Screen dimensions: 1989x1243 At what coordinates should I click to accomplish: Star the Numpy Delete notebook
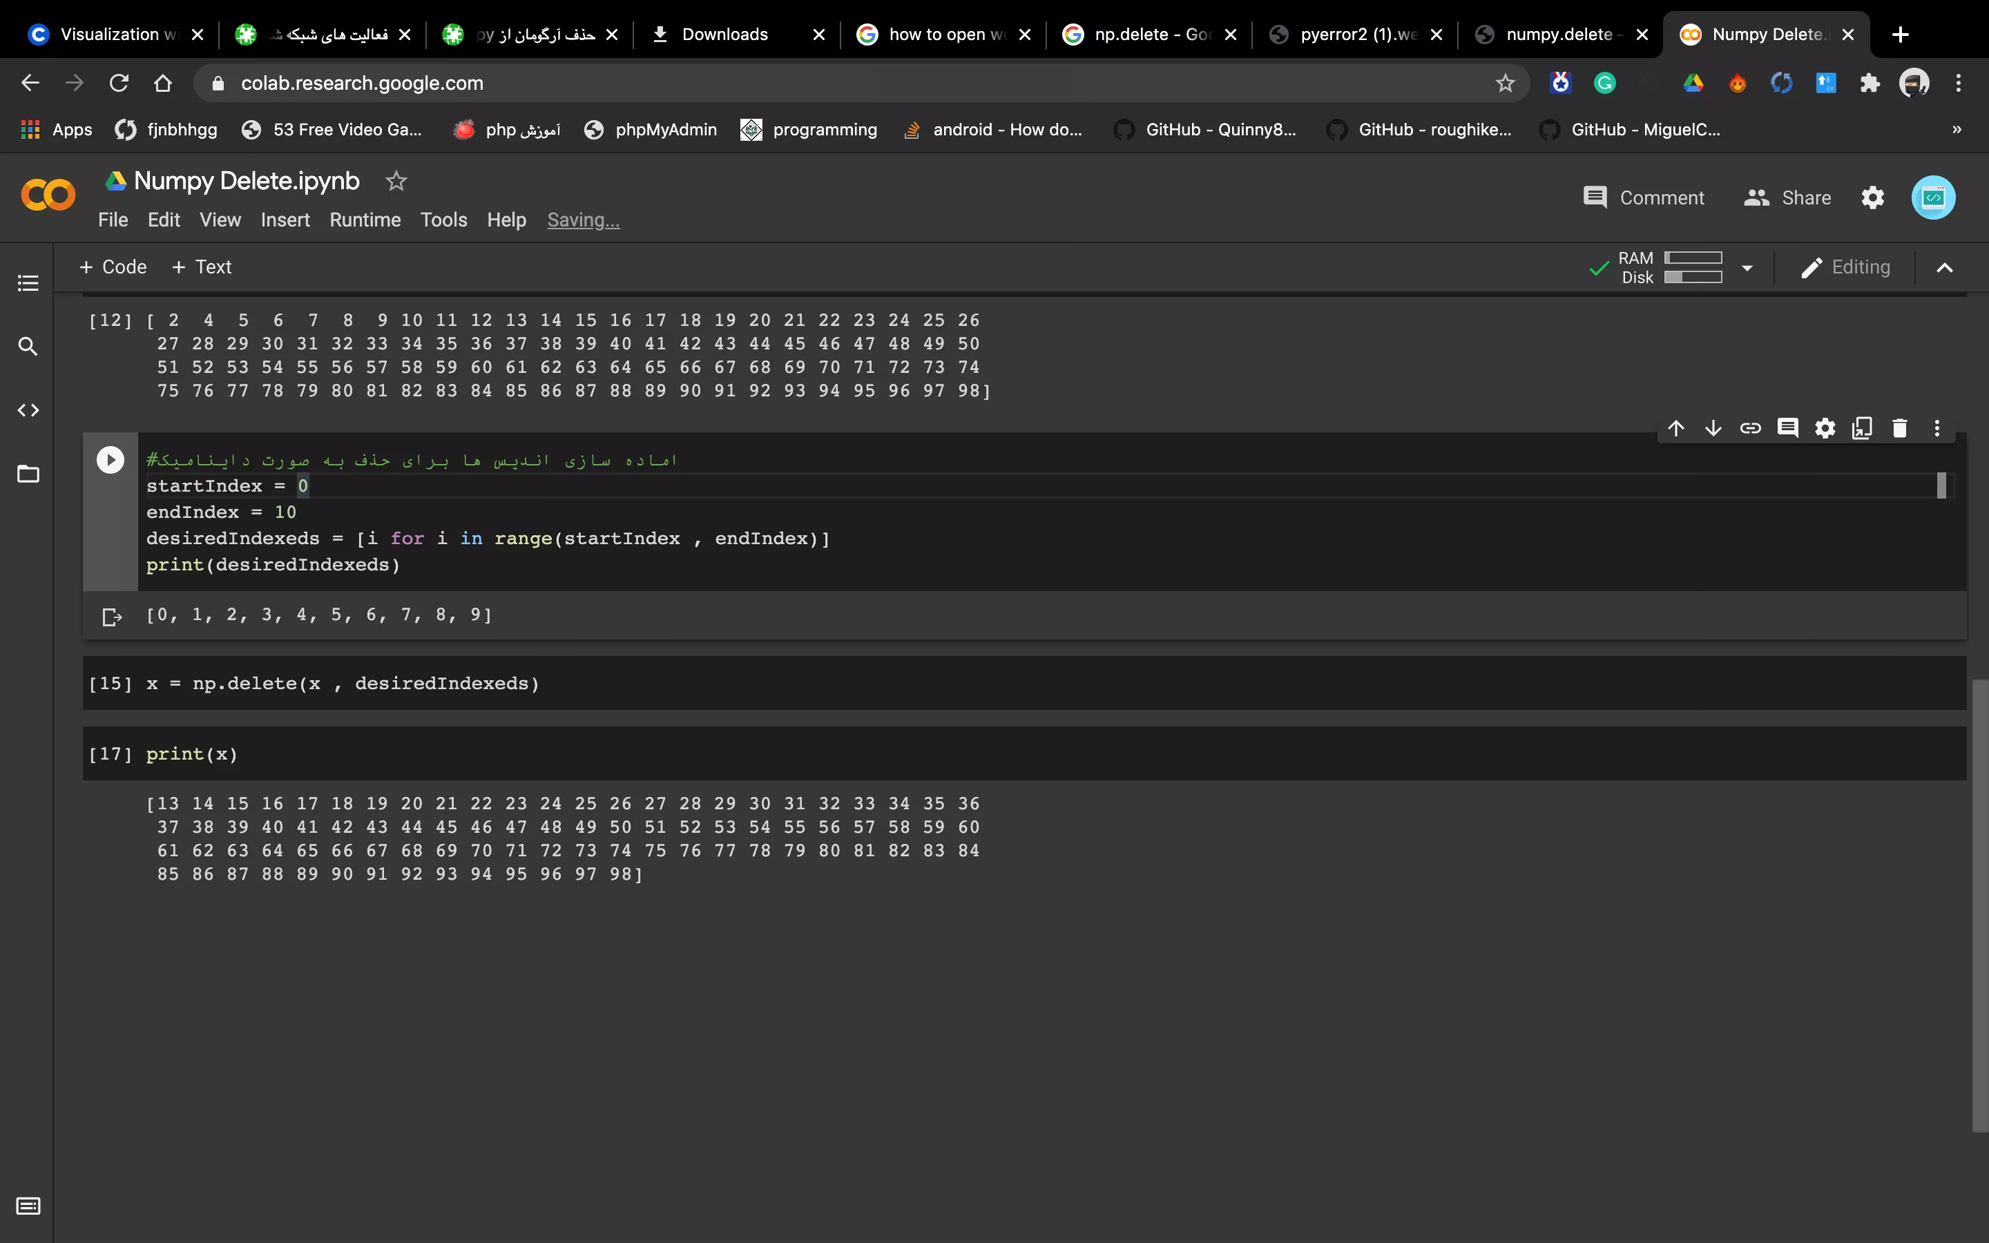396,181
